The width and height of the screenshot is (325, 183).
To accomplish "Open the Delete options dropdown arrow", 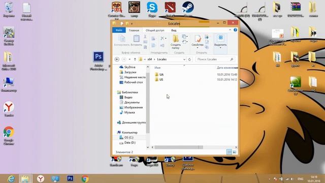I will [x=166, y=39].
